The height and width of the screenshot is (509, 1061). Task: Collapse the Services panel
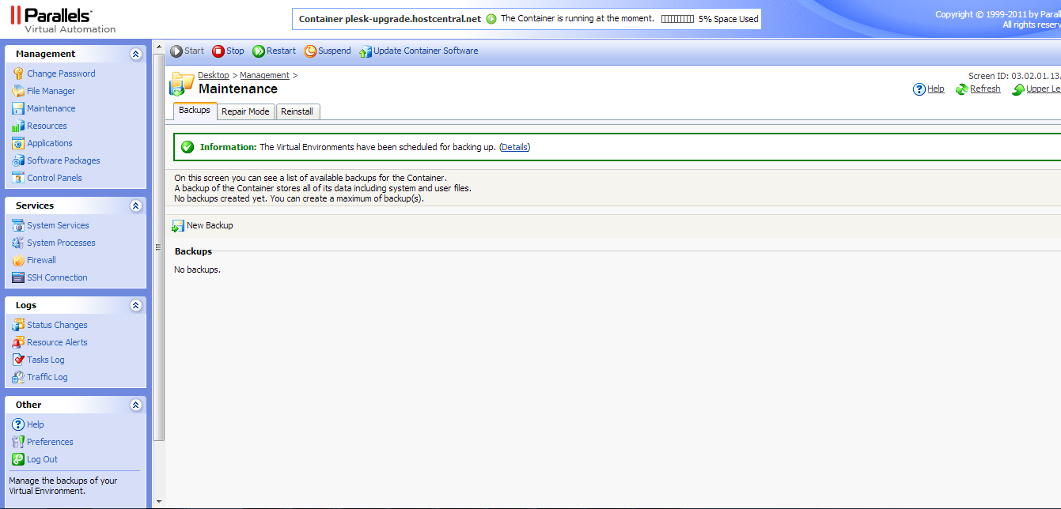135,205
